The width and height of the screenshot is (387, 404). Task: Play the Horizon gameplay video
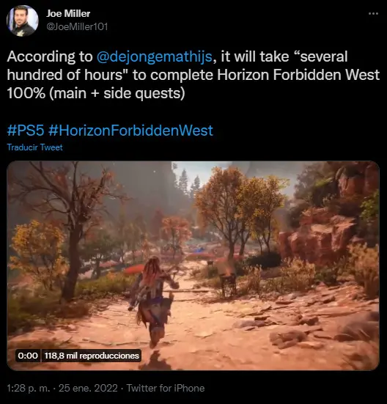click(x=193, y=265)
